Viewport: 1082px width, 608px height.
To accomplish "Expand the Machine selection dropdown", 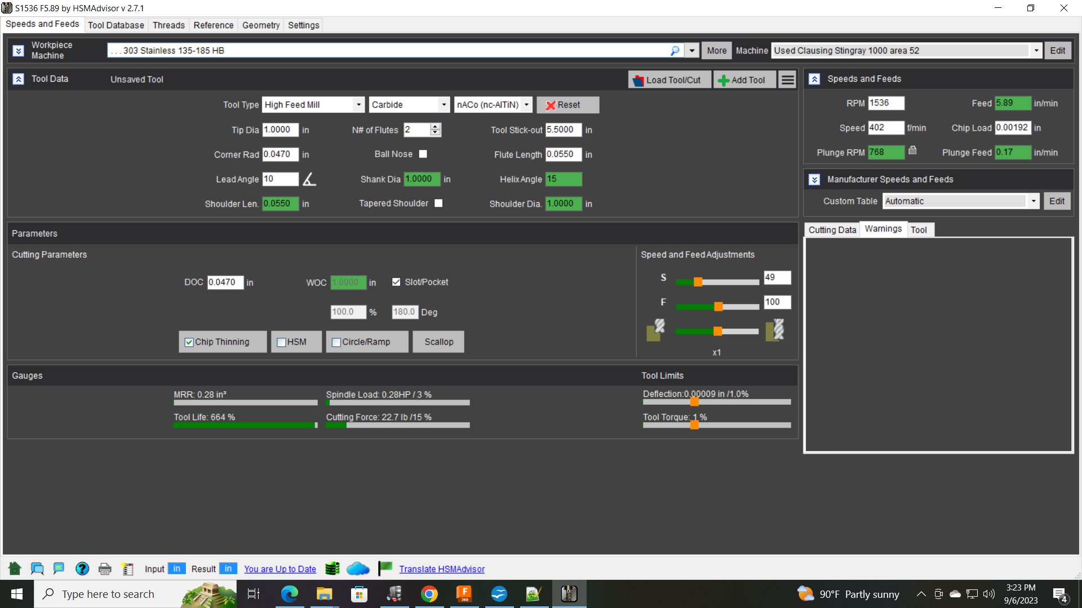I will pos(1036,51).
